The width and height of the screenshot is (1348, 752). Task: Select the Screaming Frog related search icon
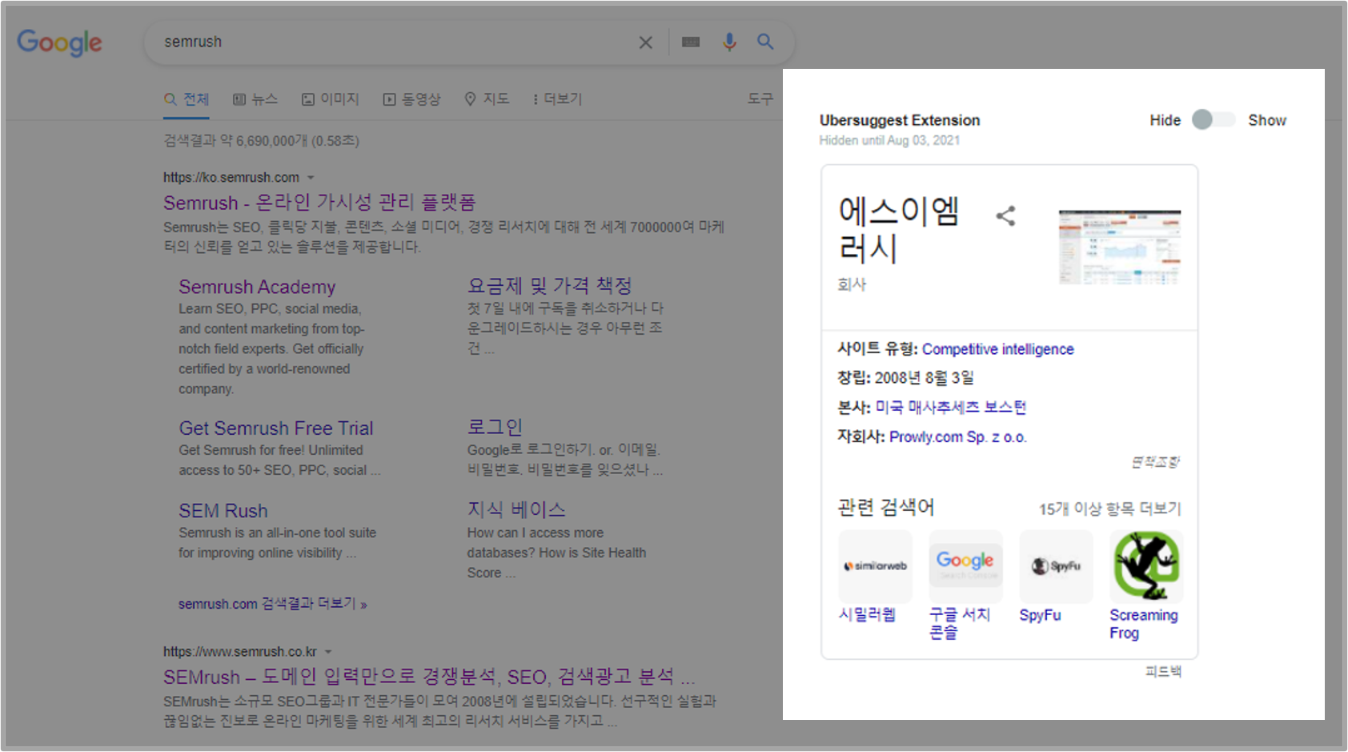click(x=1145, y=566)
